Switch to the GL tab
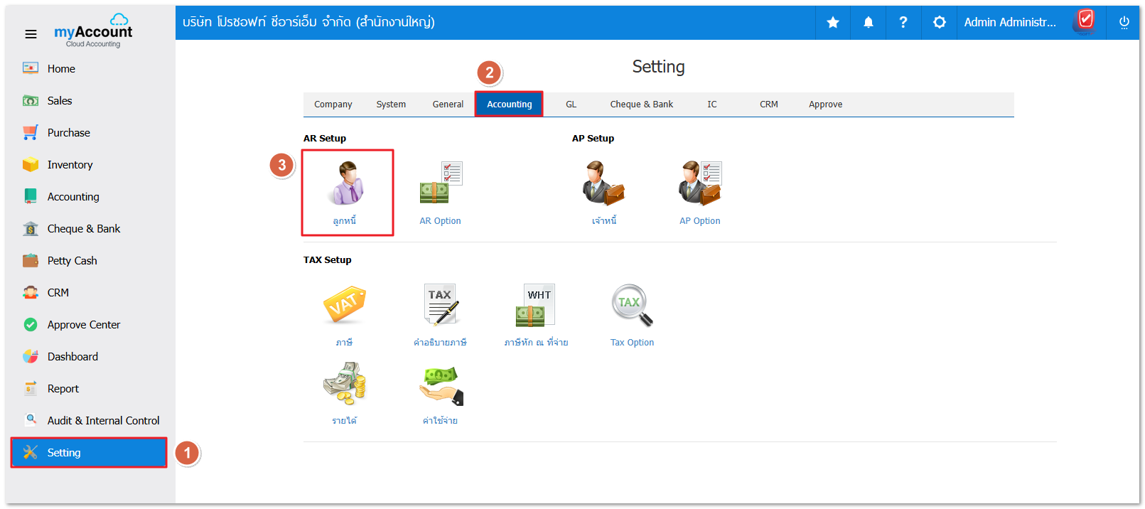This screenshot has width=1145, height=509. (x=571, y=105)
